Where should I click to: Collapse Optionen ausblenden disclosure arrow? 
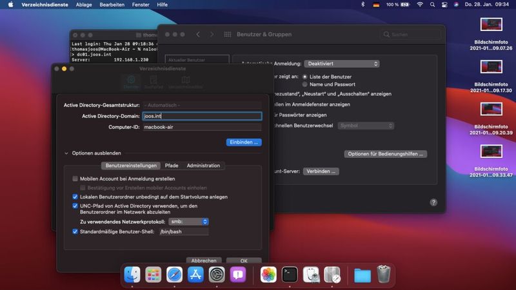tap(66, 153)
